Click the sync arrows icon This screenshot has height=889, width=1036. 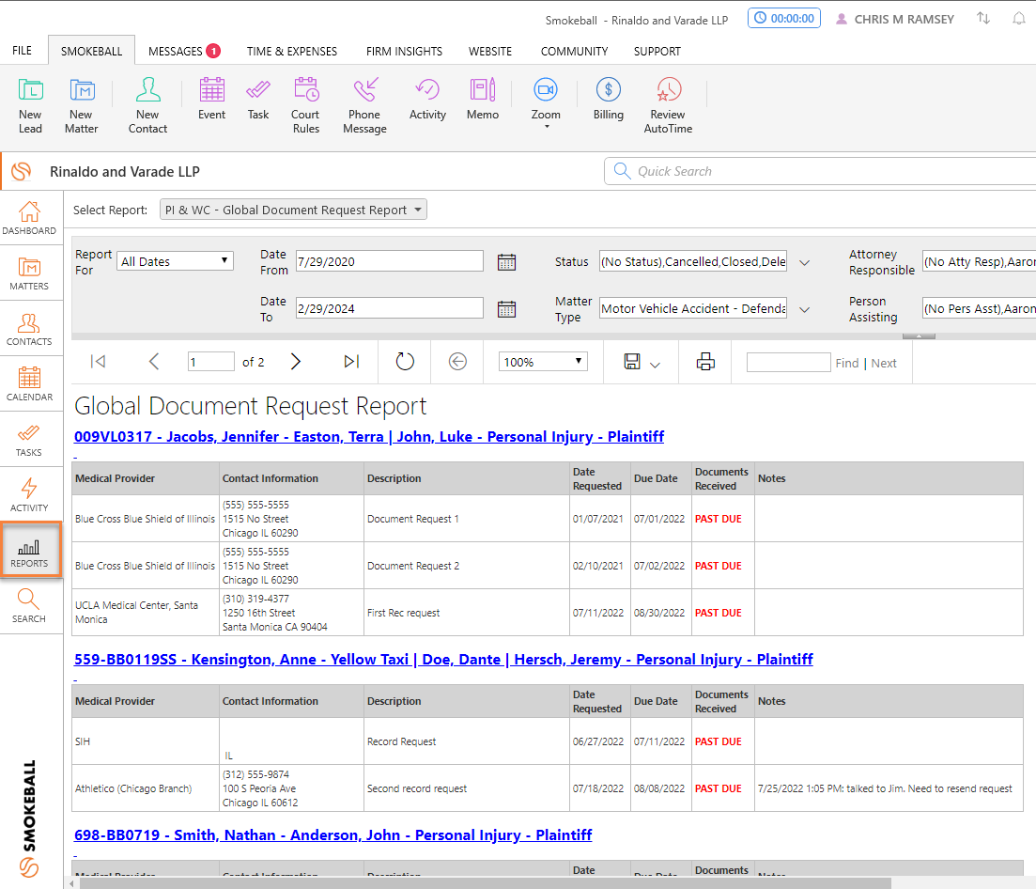coord(983,19)
